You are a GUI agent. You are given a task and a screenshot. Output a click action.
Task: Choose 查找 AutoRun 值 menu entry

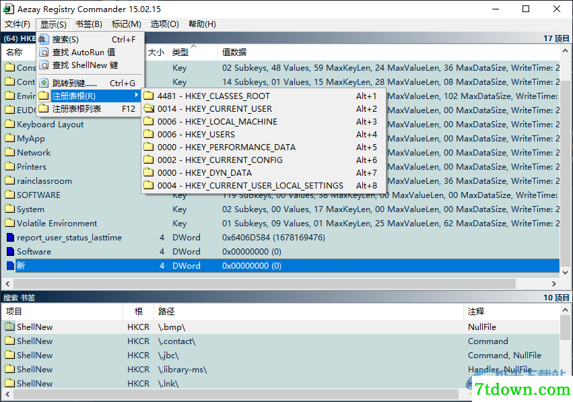click(90, 53)
